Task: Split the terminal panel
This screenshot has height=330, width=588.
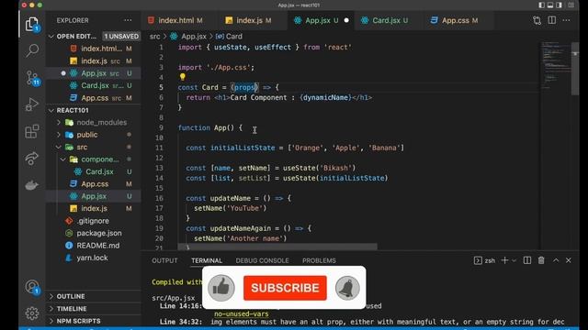Action: pyautogui.click(x=527, y=260)
